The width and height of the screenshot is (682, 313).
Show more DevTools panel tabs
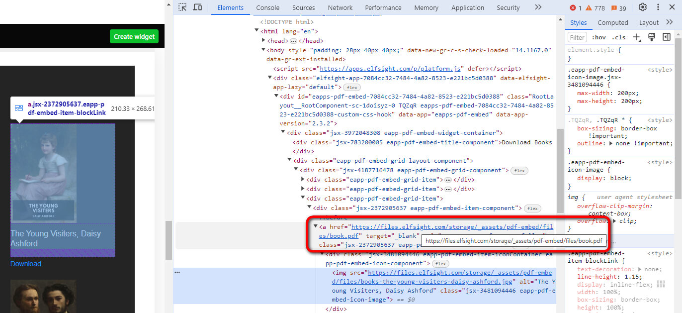538,7
